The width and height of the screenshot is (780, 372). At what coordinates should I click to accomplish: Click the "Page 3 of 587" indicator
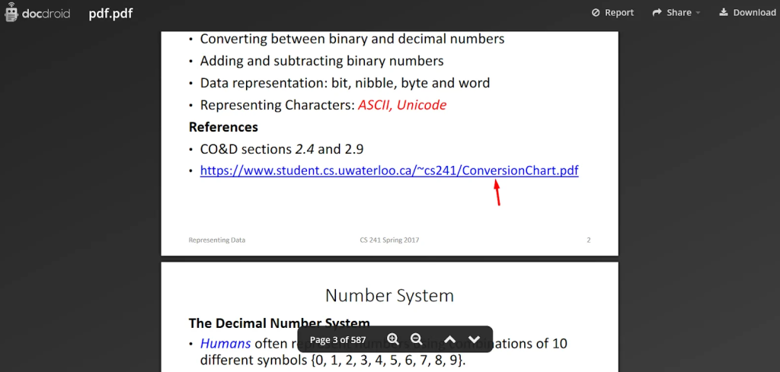click(337, 339)
